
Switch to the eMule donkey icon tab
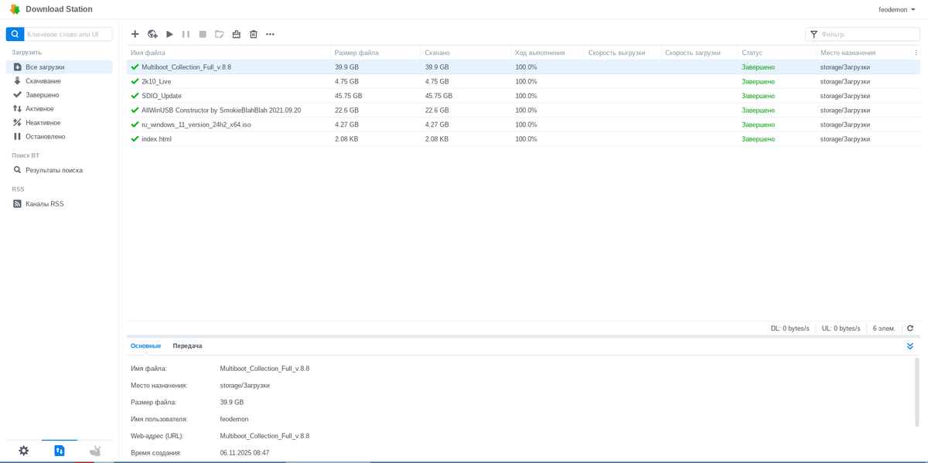[95, 451]
